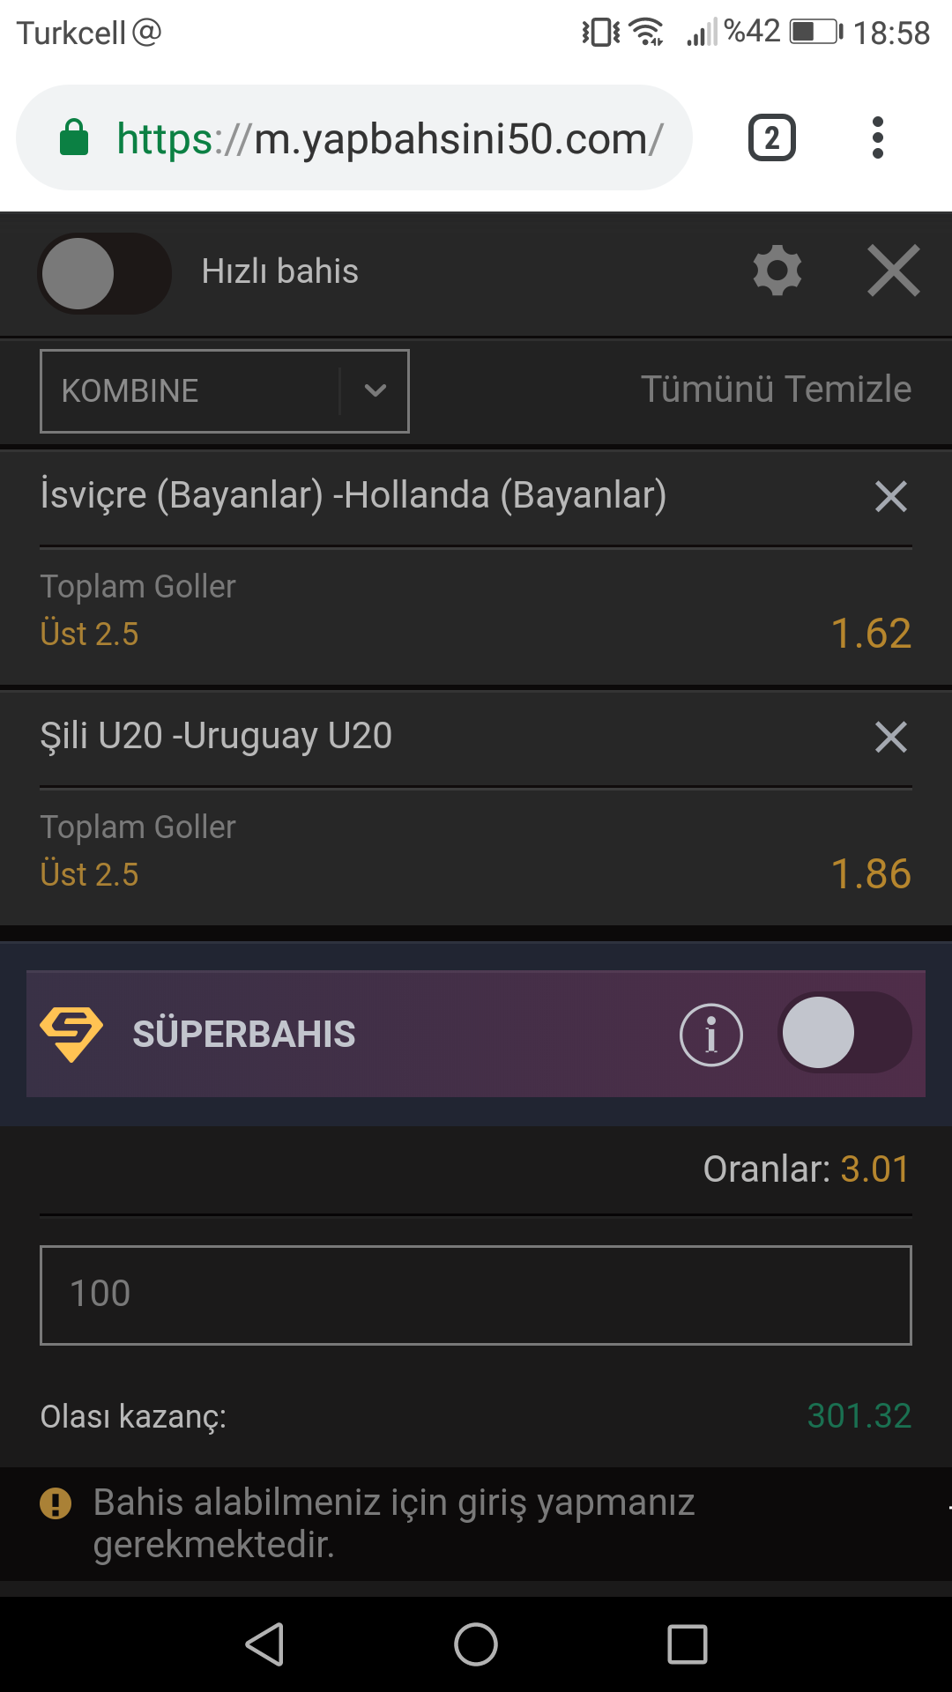Expand the KOMBINE bet type dropdown
The height and width of the screenshot is (1692, 952).
(225, 391)
